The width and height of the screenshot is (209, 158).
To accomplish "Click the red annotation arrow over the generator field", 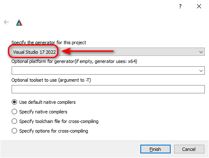I will tap(87, 51).
